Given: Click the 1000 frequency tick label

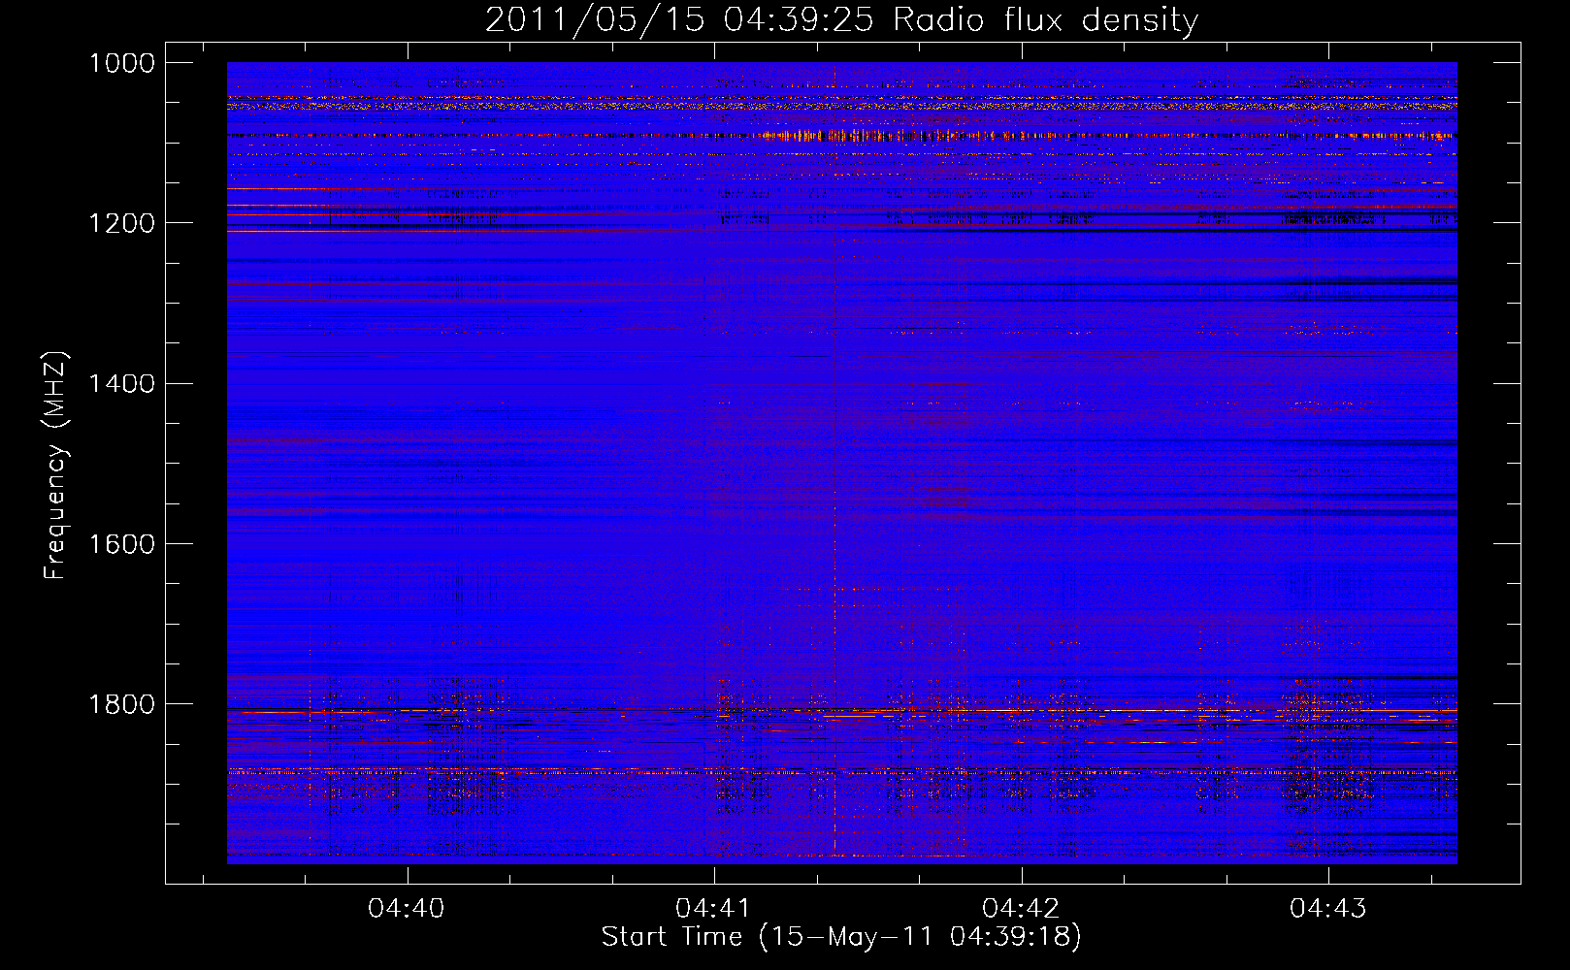Looking at the screenshot, I should [x=122, y=63].
